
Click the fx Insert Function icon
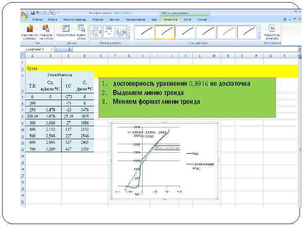click(70, 50)
